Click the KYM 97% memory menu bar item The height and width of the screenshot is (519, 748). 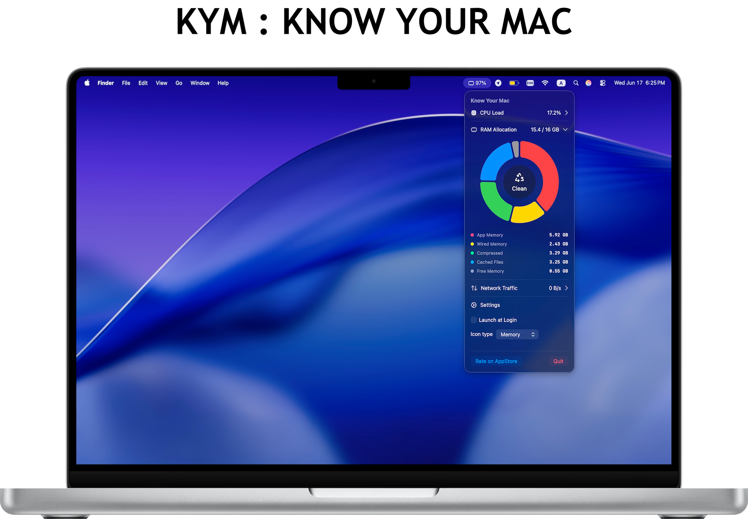coord(477,83)
